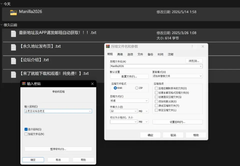
Task: Select the RAR archive format radio button
Action: tap(115, 88)
